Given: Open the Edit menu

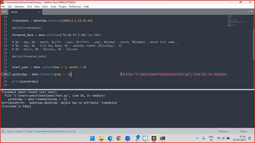Looking at the screenshot, I should [x=10, y=7].
